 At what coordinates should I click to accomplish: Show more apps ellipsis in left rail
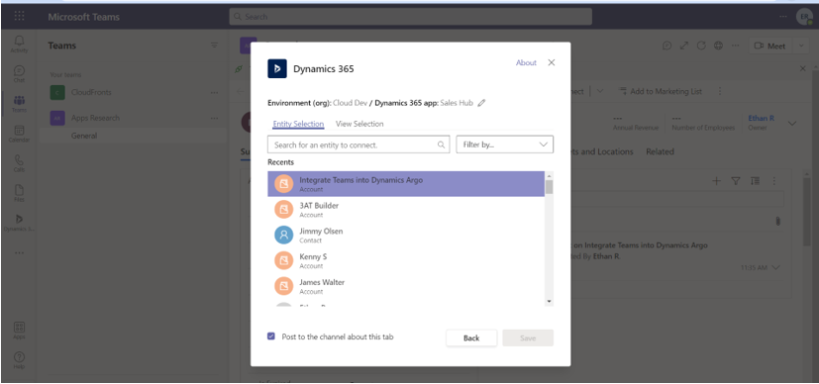[20, 253]
